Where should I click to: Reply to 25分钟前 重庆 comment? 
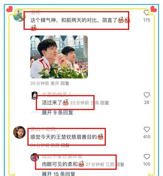point(65,83)
